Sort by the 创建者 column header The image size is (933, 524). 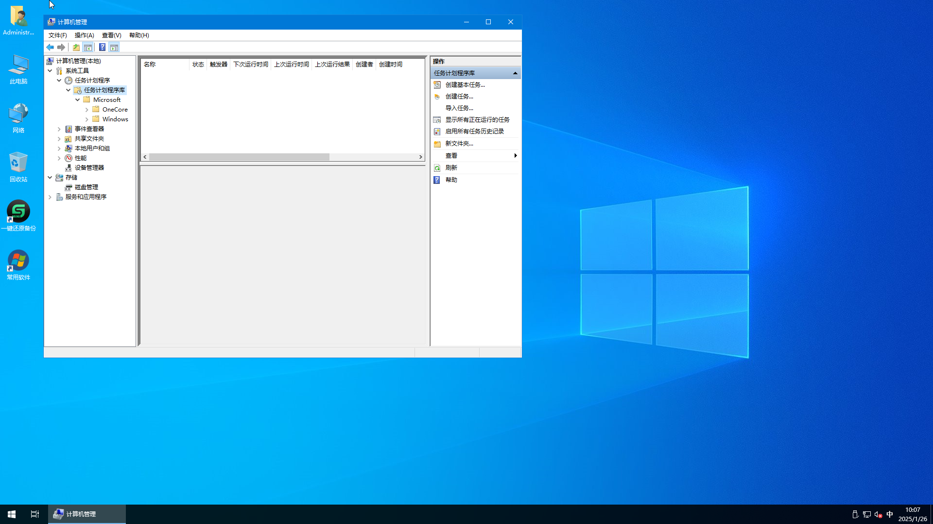coord(364,65)
